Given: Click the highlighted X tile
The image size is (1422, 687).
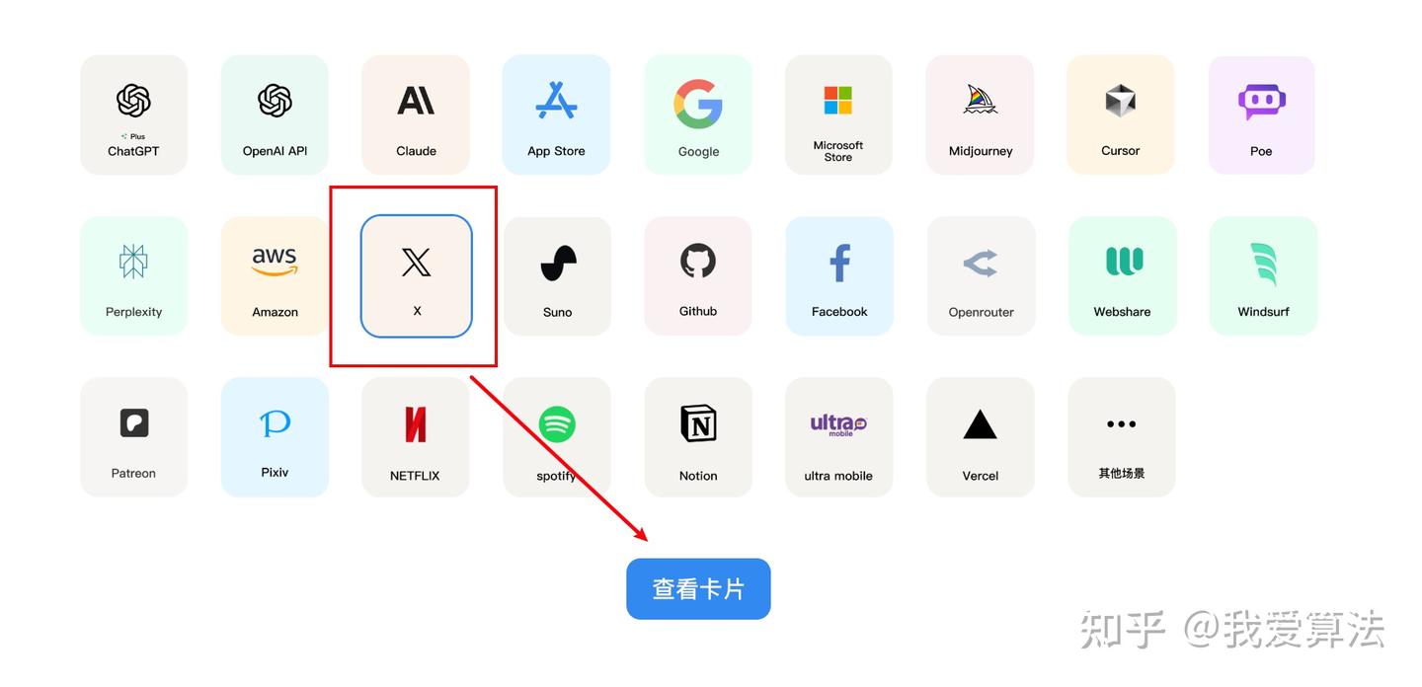Looking at the screenshot, I should click(417, 275).
